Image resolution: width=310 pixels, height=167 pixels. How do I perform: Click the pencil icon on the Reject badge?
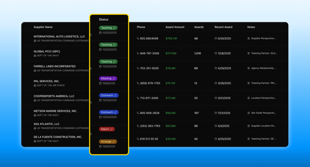[111, 129]
